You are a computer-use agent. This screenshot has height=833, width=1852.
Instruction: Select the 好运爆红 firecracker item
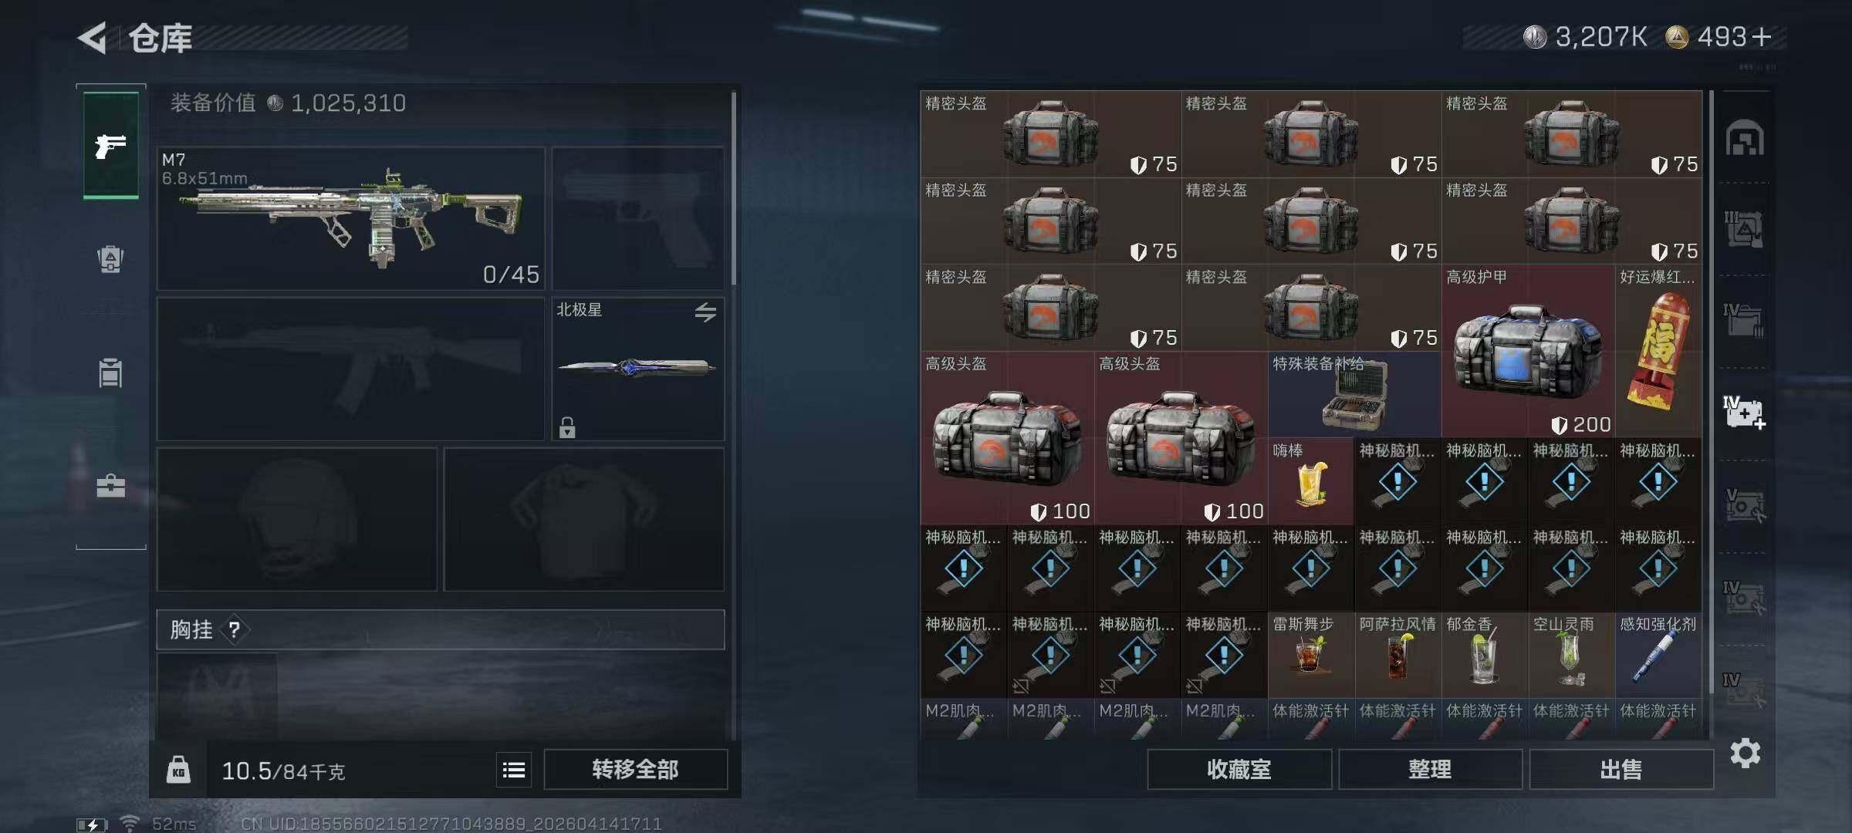[1658, 351]
